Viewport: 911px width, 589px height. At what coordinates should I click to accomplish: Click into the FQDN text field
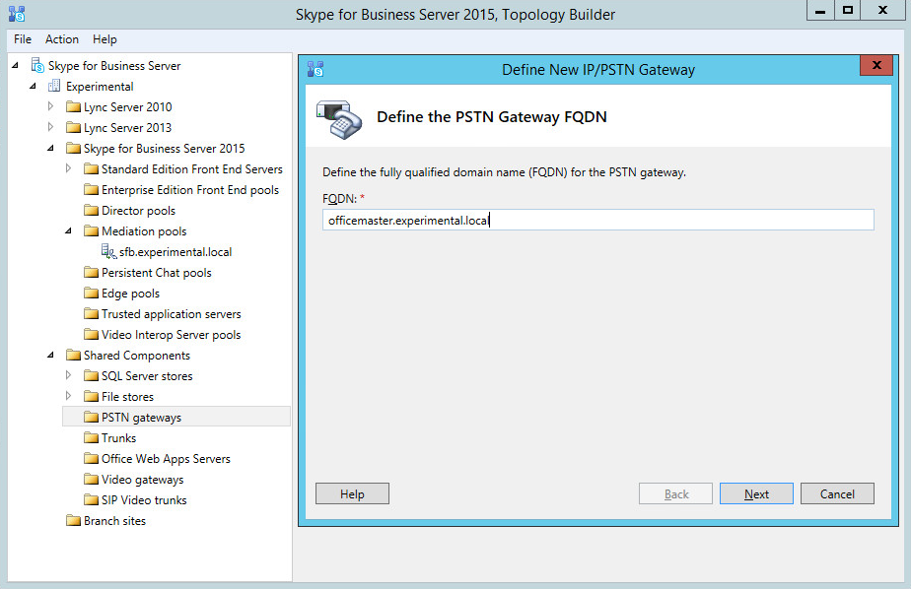tap(597, 221)
